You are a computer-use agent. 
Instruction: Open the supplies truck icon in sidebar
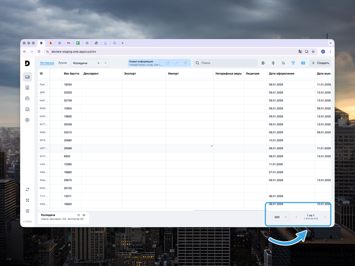[27, 77]
